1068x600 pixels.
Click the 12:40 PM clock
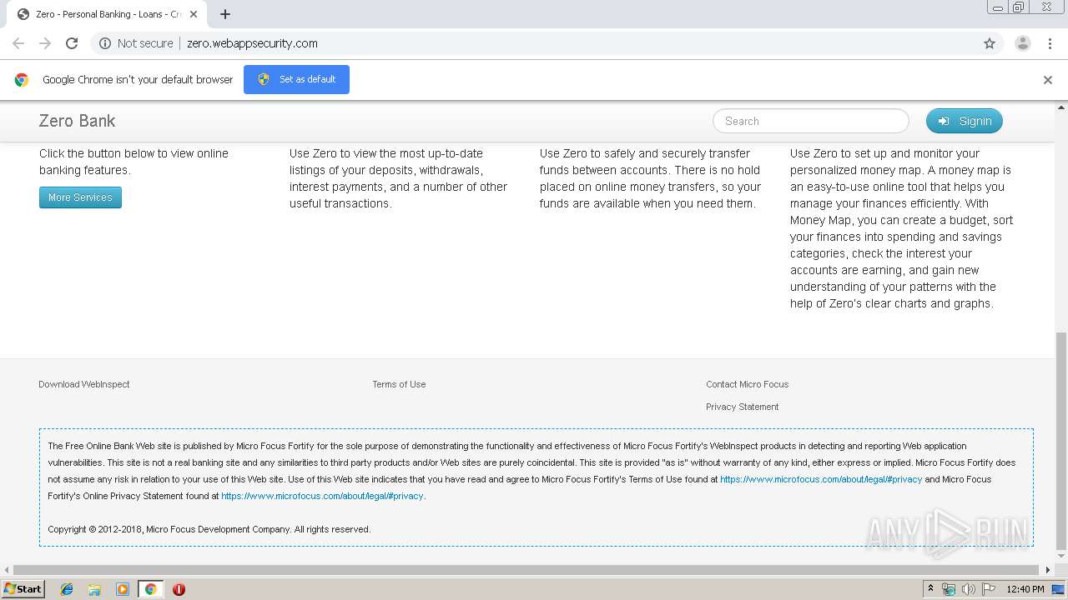[1025, 589]
